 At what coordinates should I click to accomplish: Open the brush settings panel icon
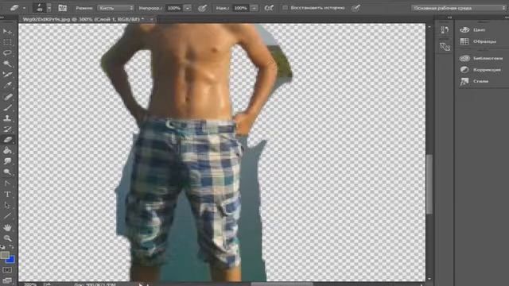[x=62, y=8]
